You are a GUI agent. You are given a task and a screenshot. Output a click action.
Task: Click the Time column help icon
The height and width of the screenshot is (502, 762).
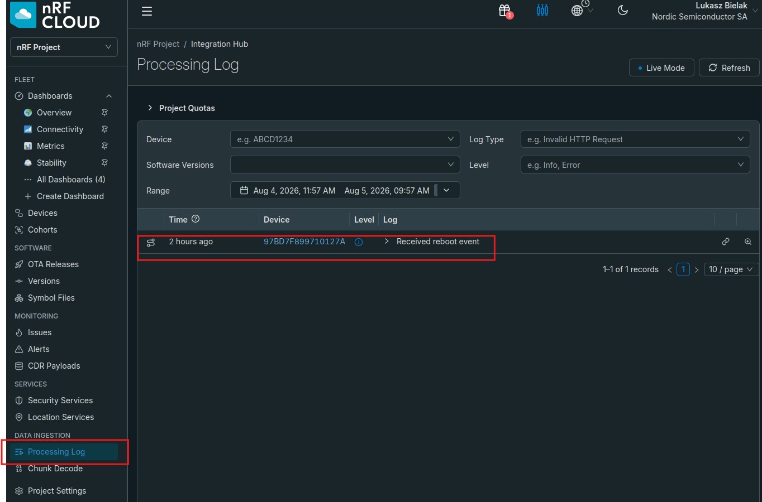pos(196,219)
